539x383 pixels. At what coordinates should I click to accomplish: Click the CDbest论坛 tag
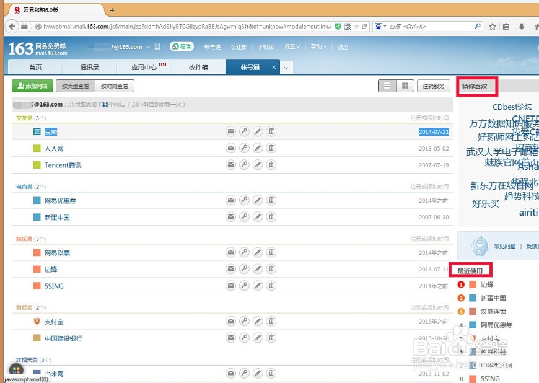512,107
